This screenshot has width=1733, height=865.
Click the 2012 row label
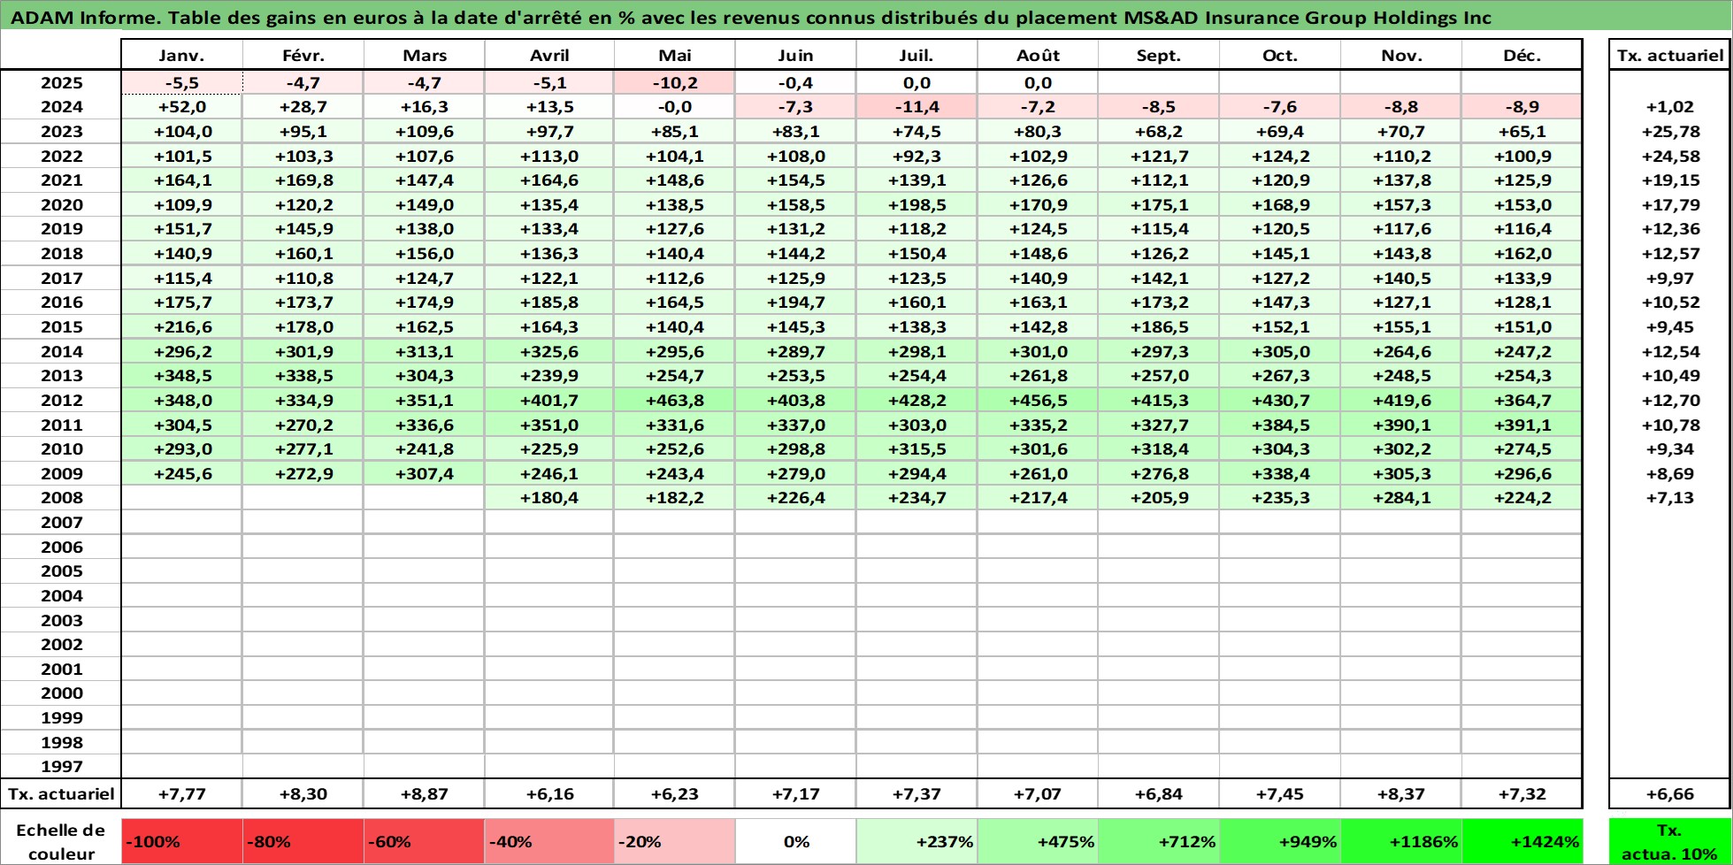pyautogui.click(x=61, y=401)
